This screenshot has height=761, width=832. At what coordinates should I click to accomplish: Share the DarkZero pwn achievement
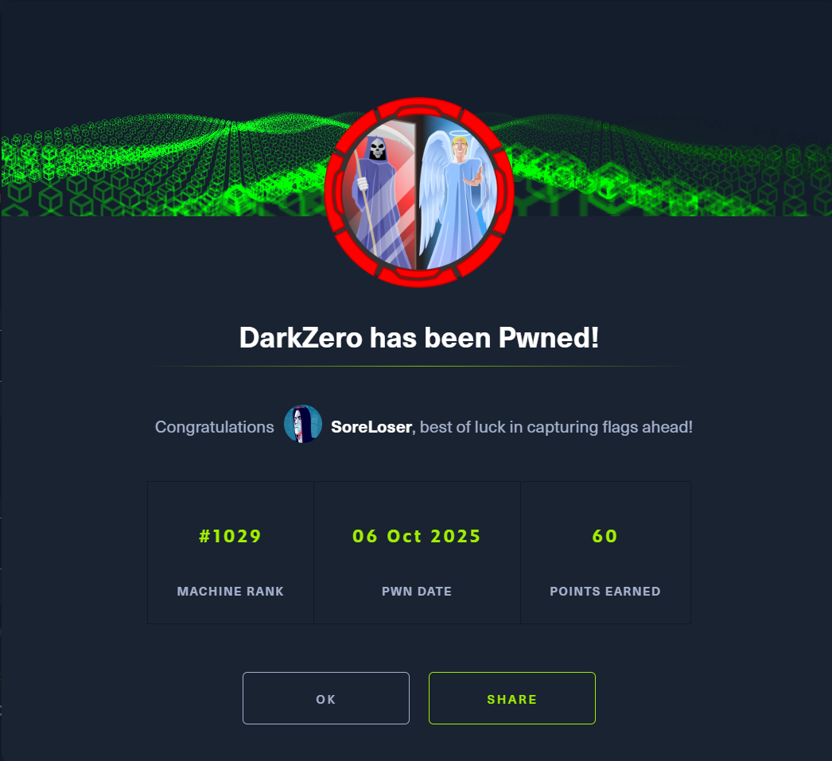click(512, 698)
